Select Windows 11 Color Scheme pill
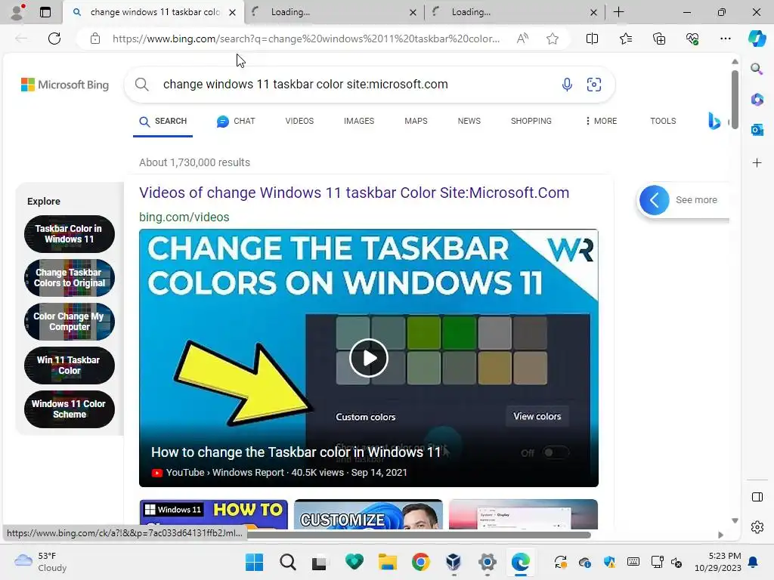This screenshot has width=774, height=580. pos(69,409)
